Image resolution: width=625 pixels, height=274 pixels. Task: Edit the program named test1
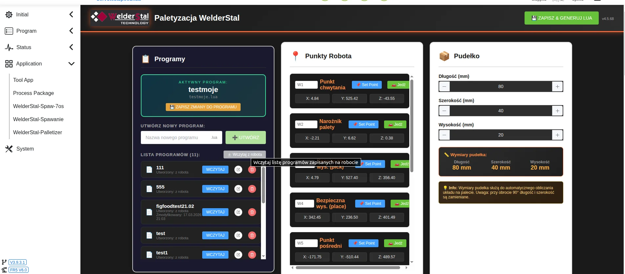[238, 255]
